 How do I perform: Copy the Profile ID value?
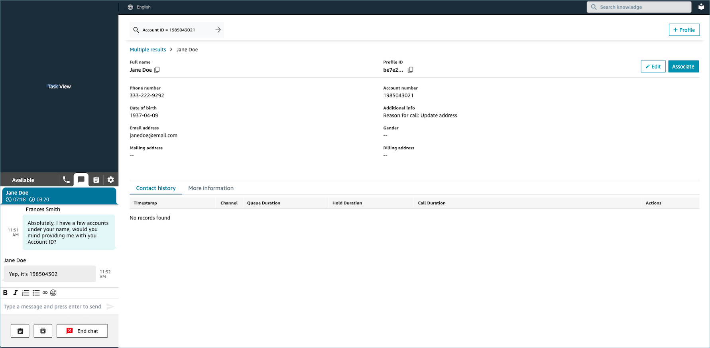410,70
